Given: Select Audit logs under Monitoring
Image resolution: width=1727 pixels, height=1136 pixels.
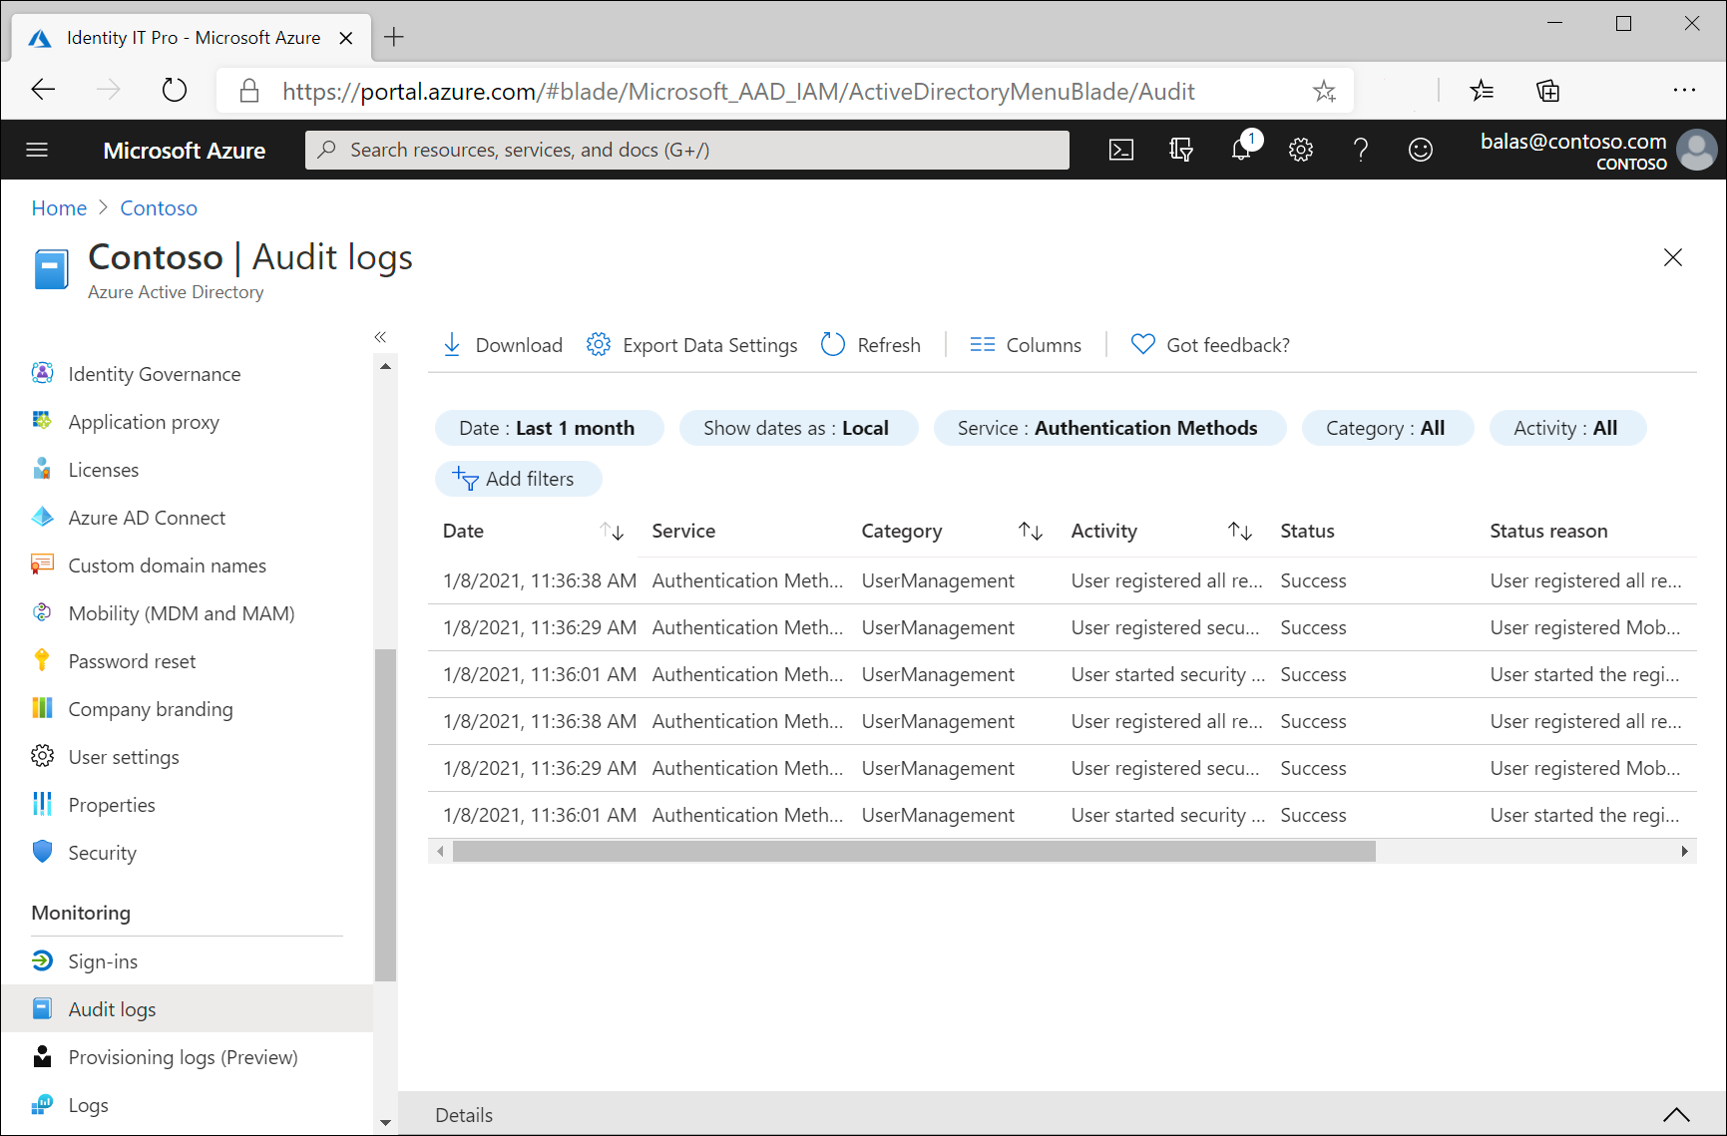Looking at the screenshot, I should pyautogui.click(x=188, y=1009).
